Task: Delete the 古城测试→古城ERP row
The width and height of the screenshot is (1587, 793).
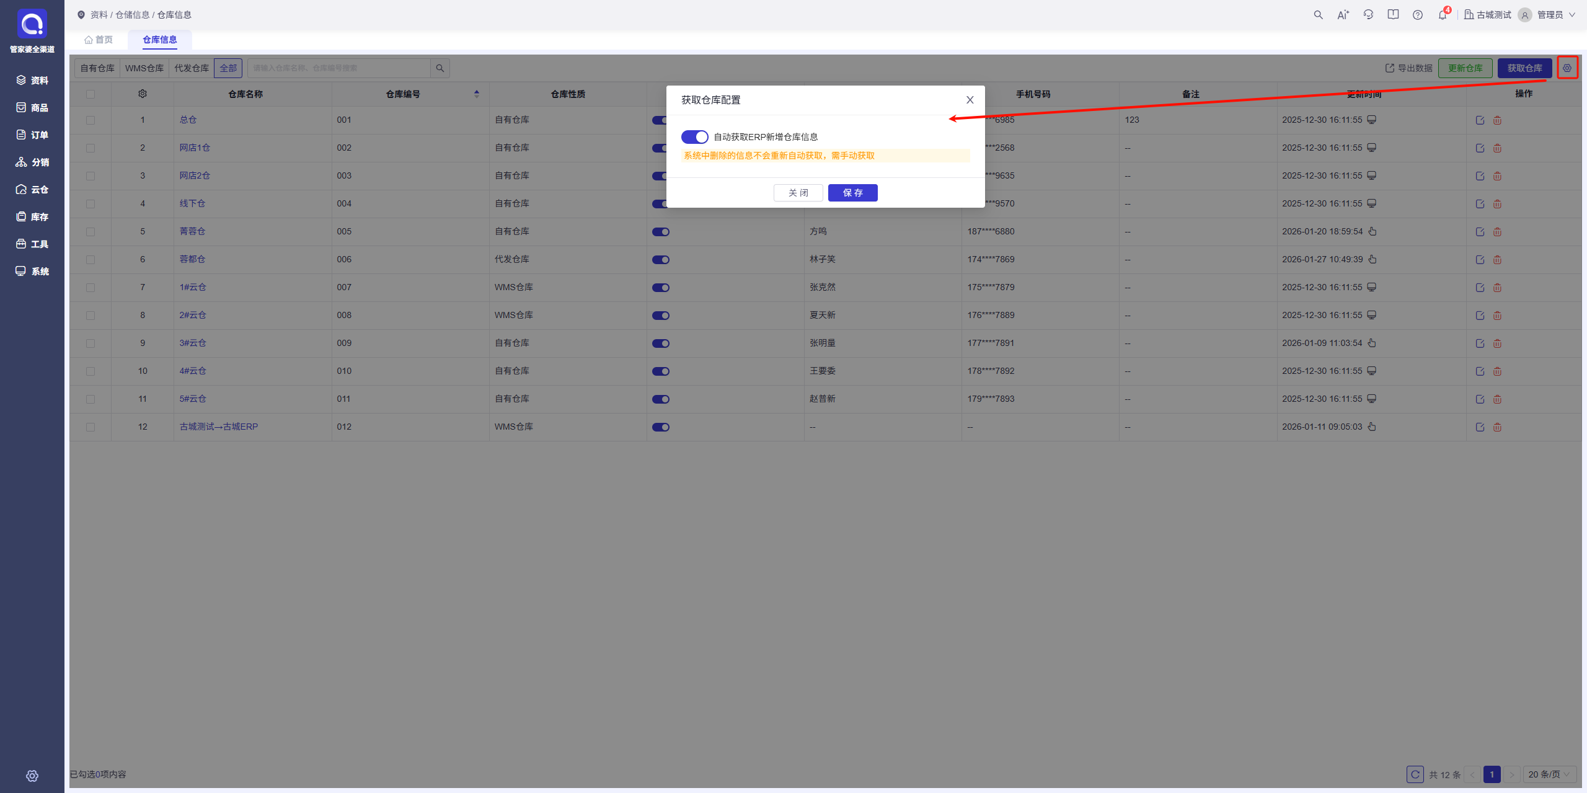Action: point(1497,427)
